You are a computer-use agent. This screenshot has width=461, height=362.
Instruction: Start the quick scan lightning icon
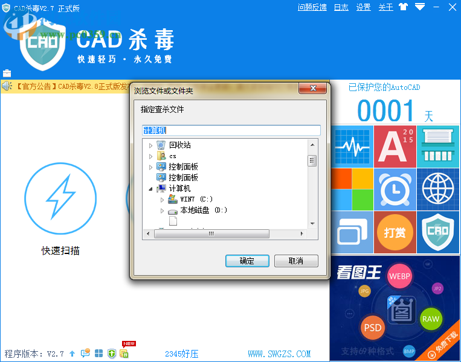coord(60,198)
